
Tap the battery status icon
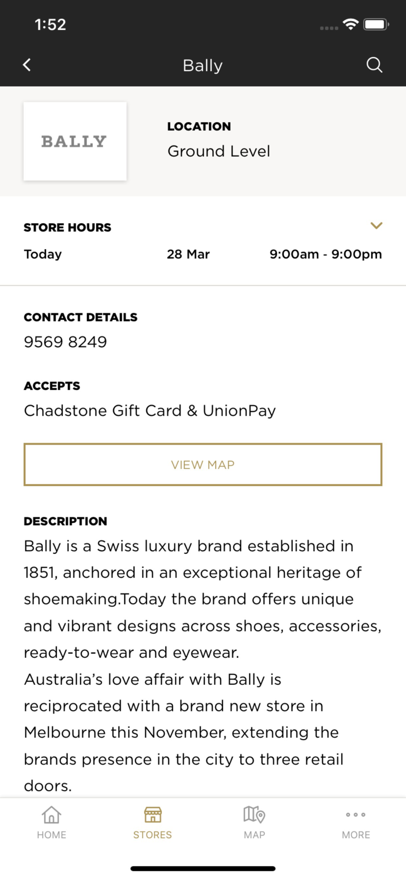(376, 24)
